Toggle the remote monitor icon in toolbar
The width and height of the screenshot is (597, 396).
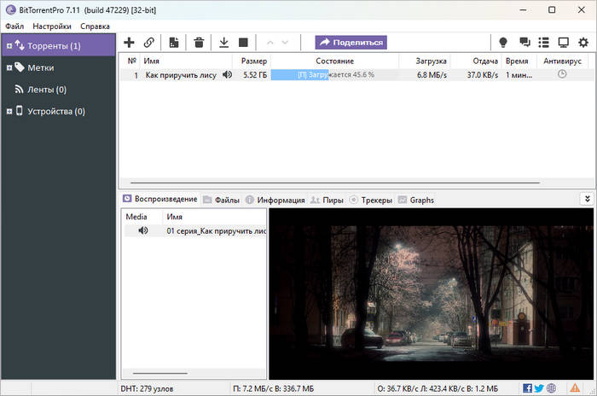pyautogui.click(x=563, y=42)
